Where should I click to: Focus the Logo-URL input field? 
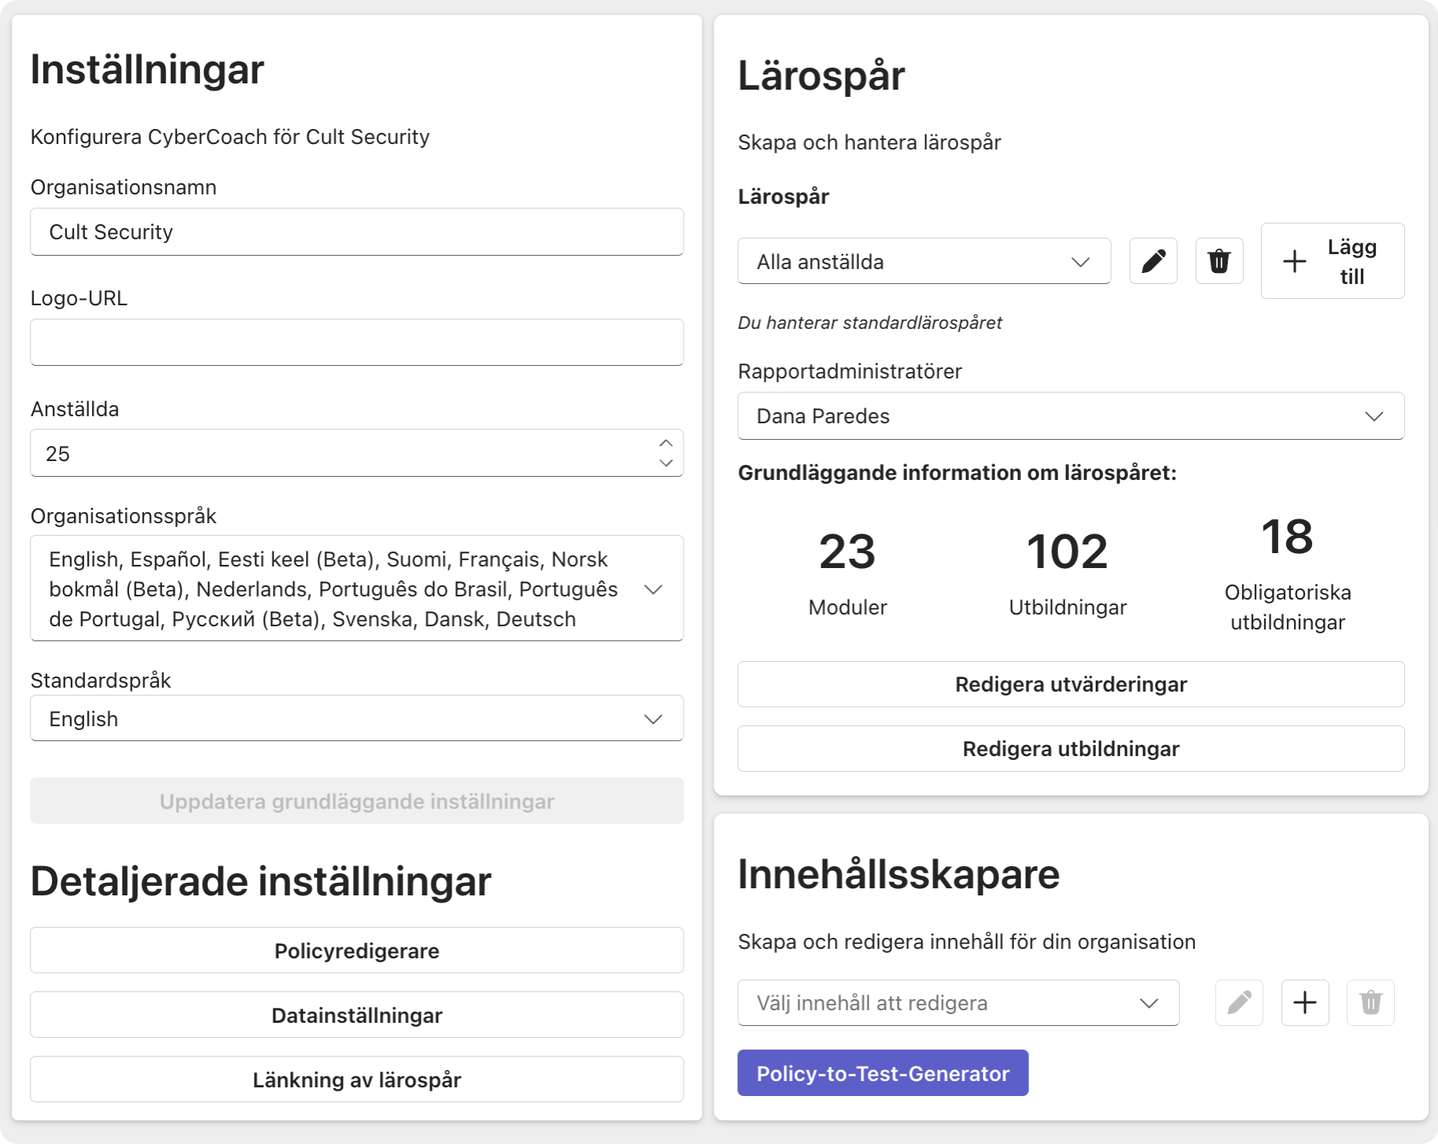point(356,342)
